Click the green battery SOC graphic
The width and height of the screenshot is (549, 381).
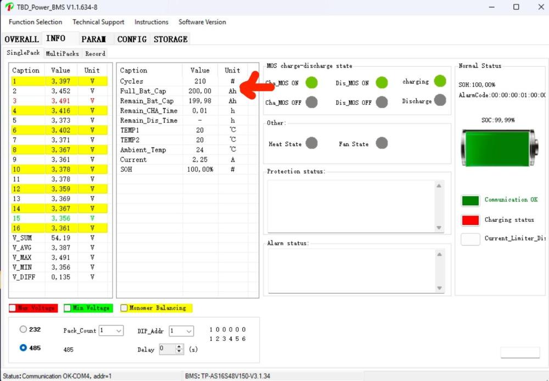(x=500, y=148)
